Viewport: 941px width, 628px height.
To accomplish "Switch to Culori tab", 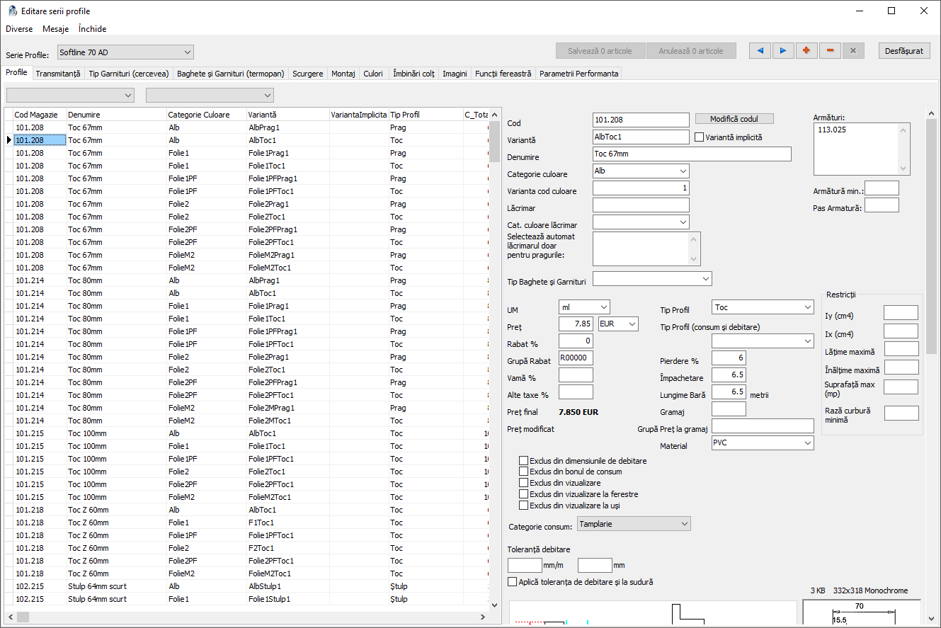I will point(373,74).
